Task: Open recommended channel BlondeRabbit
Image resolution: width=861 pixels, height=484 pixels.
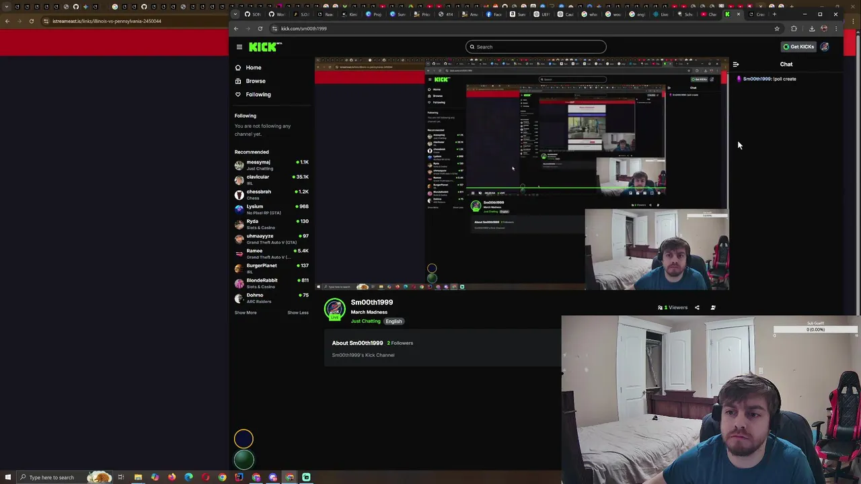Action: point(272,283)
